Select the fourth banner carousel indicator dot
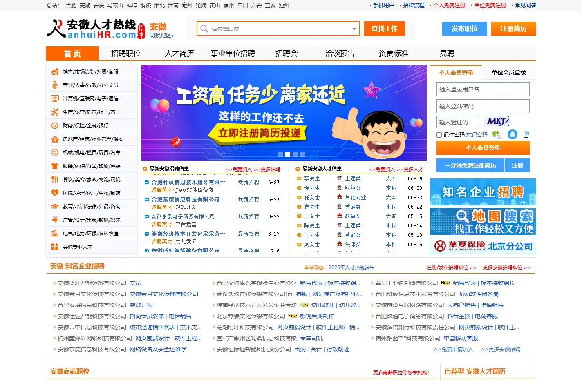Viewport: 582px width, 381px height. point(302,154)
